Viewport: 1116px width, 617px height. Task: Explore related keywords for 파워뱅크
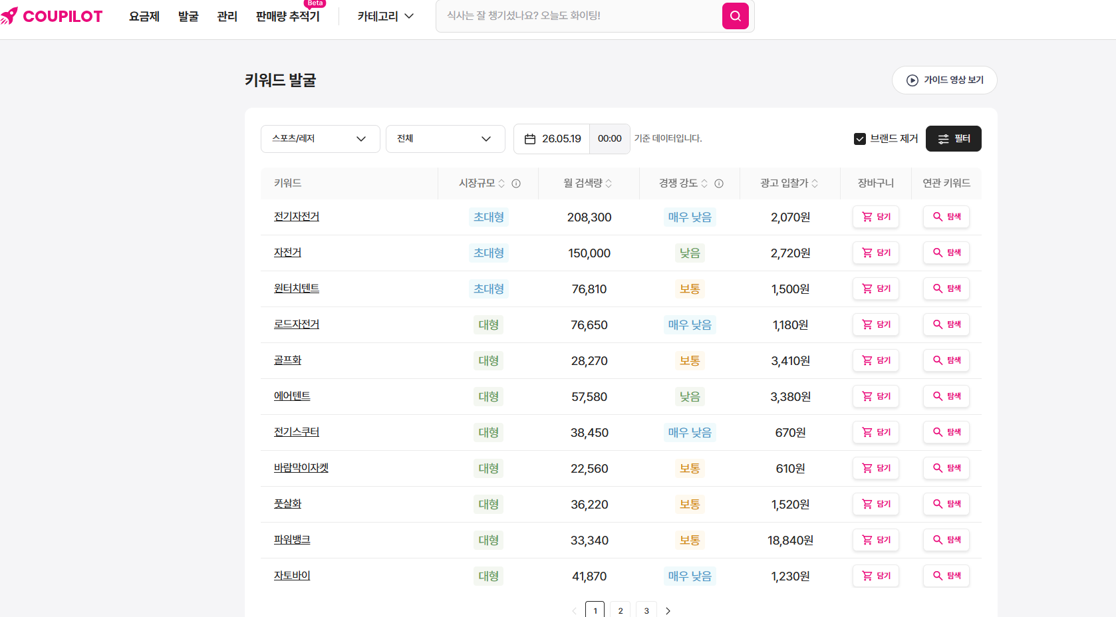click(x=946, y=540)
